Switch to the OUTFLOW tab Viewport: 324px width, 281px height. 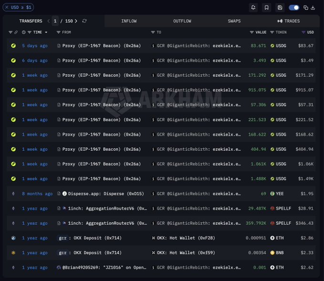(182, 21)
